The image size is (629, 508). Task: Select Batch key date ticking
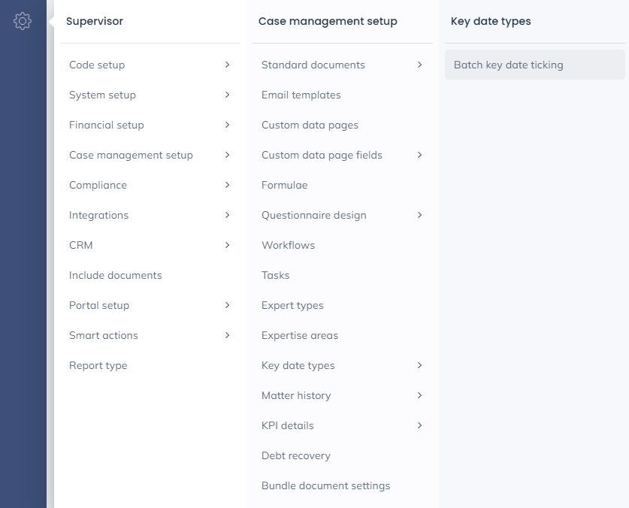click(x=509, y=65)
